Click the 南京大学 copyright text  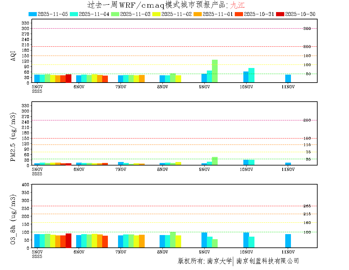tap(219, 261)
